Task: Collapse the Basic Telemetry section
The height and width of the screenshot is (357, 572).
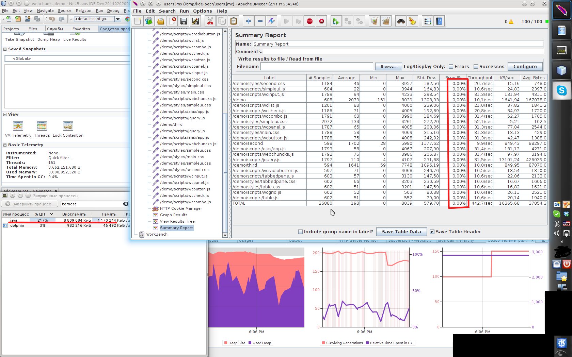Action: point(5,145)
